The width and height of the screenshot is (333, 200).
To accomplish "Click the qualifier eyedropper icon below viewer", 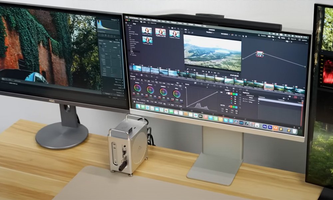I will pyautogui.click(x=187, y=69).
